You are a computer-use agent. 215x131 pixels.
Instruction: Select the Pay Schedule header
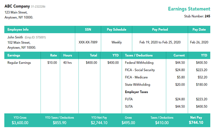tap(116, 30)
